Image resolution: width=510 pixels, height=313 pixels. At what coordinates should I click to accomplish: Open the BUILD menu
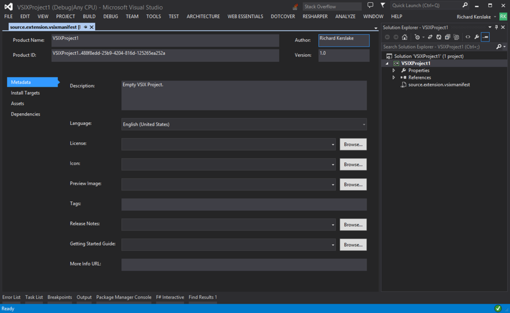point(89,17)
